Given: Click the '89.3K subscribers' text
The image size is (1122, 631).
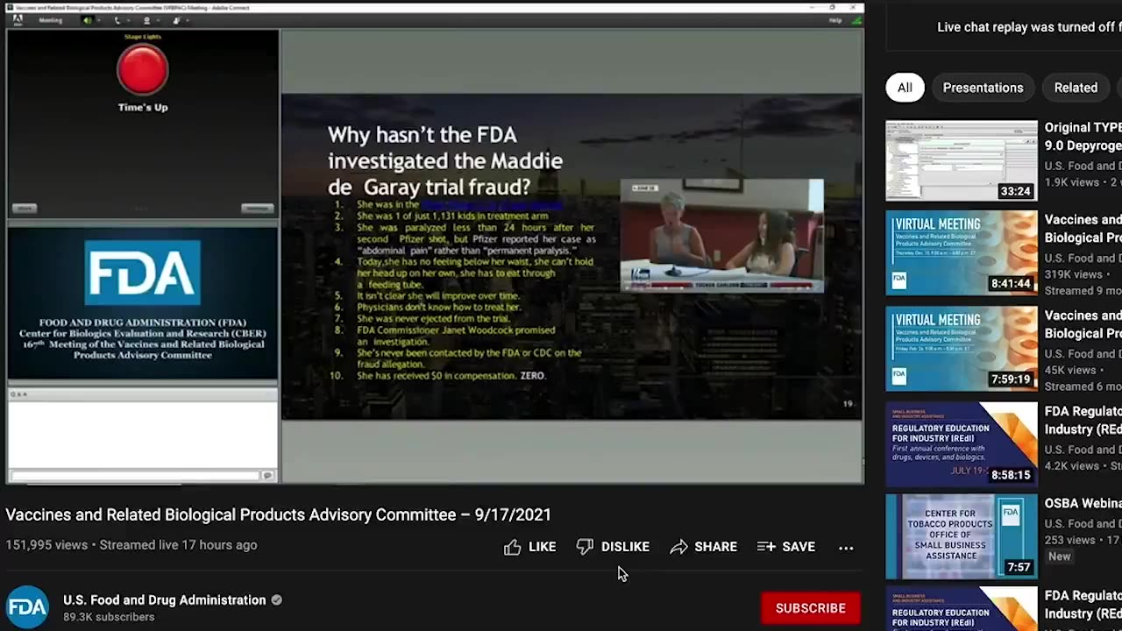Looking at the screenshot, I should pyautogui.click(x=109, y=617).
